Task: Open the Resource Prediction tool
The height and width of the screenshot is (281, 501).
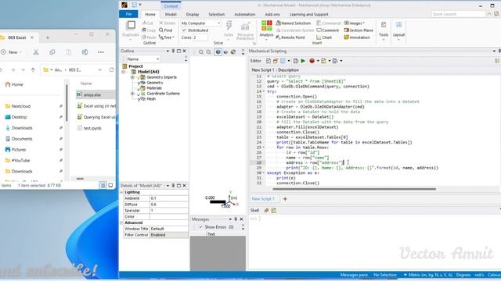Action: [245, 31]
